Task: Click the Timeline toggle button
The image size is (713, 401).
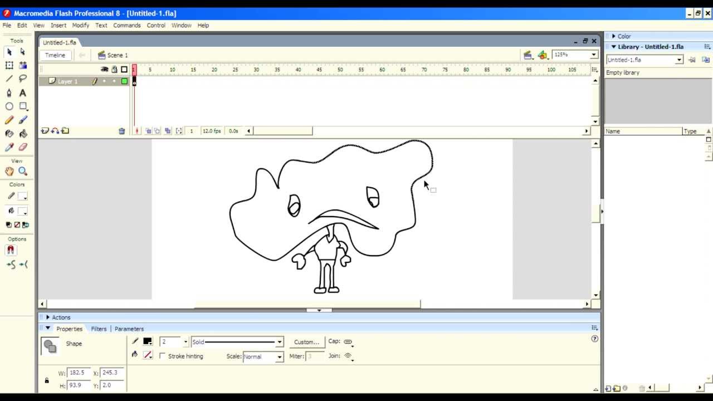Action: (55, 55)
